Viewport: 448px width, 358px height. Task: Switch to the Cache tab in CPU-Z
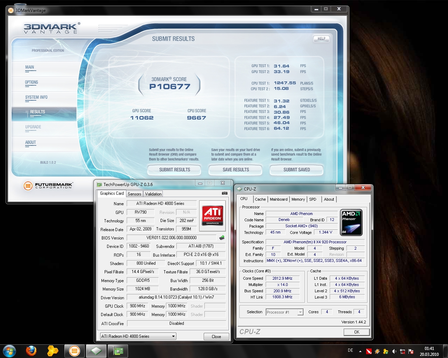coord(260,199)
